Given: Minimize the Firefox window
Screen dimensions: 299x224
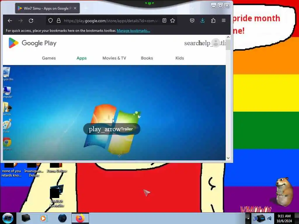Looking at the screenshot, I should [213, 5].
